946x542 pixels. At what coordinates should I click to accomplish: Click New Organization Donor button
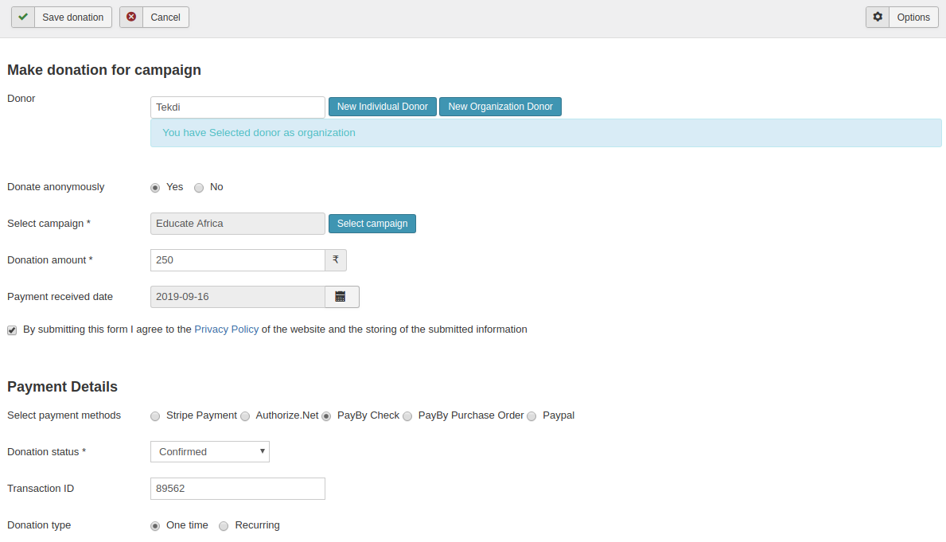pos(500,107)
